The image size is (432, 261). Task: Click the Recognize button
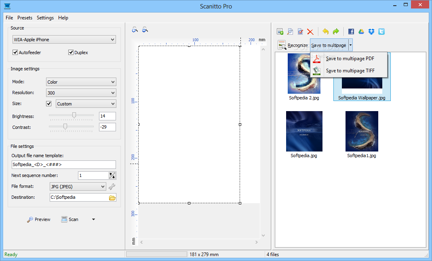click(293, 45)
